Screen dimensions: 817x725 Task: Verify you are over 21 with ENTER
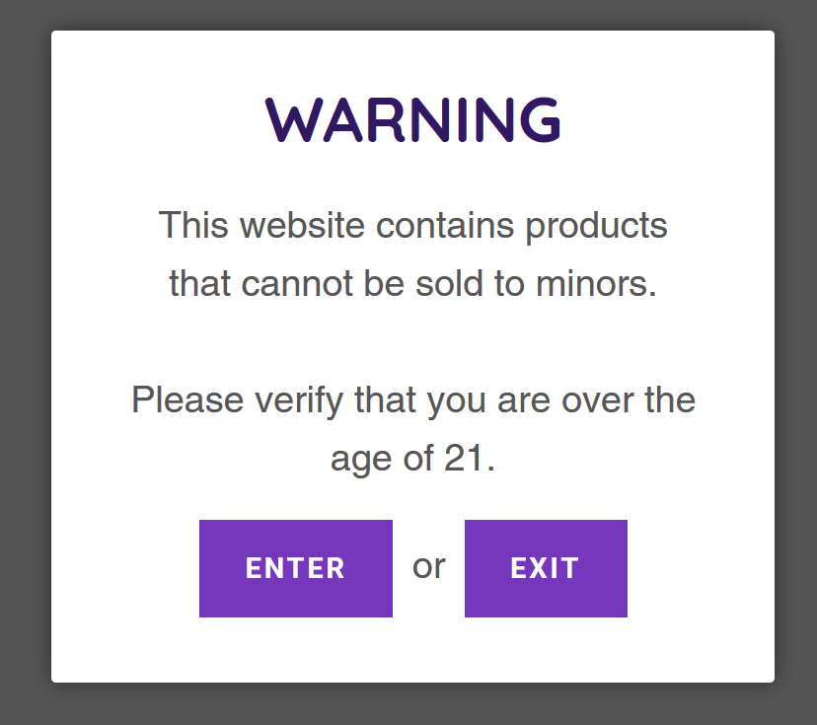click(295, 568)
